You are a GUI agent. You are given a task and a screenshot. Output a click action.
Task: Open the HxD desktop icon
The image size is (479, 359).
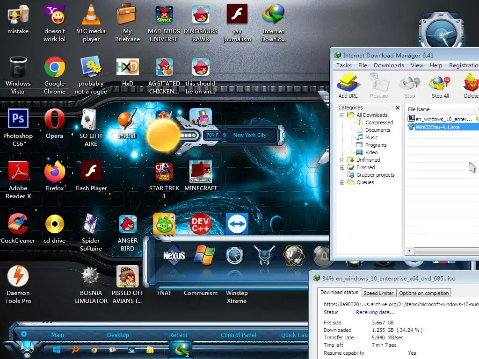[128, 72]
